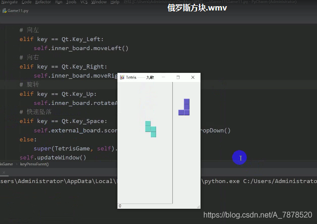Click the Tetris window app icon
This screenshot has height=224, width=317.
click(x=122, y=77)
